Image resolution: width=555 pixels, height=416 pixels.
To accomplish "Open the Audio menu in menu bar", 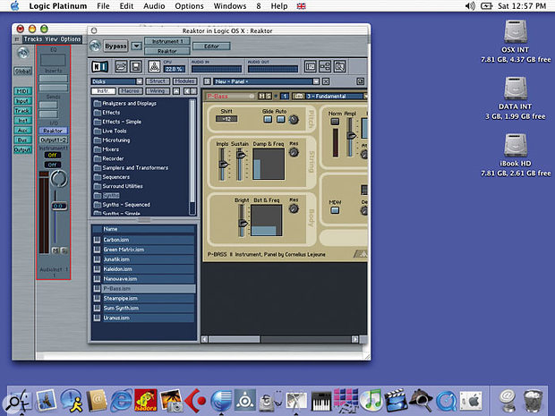I will [x=154, y=6].
